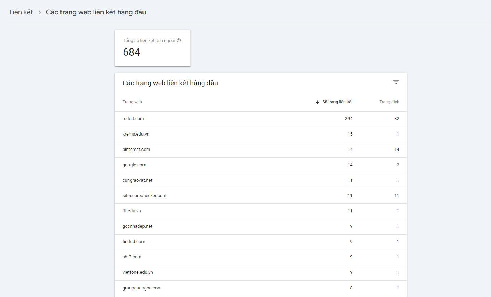Open the table filter icon
Viewport: 491px width, 297px height.
pos(396,82)
